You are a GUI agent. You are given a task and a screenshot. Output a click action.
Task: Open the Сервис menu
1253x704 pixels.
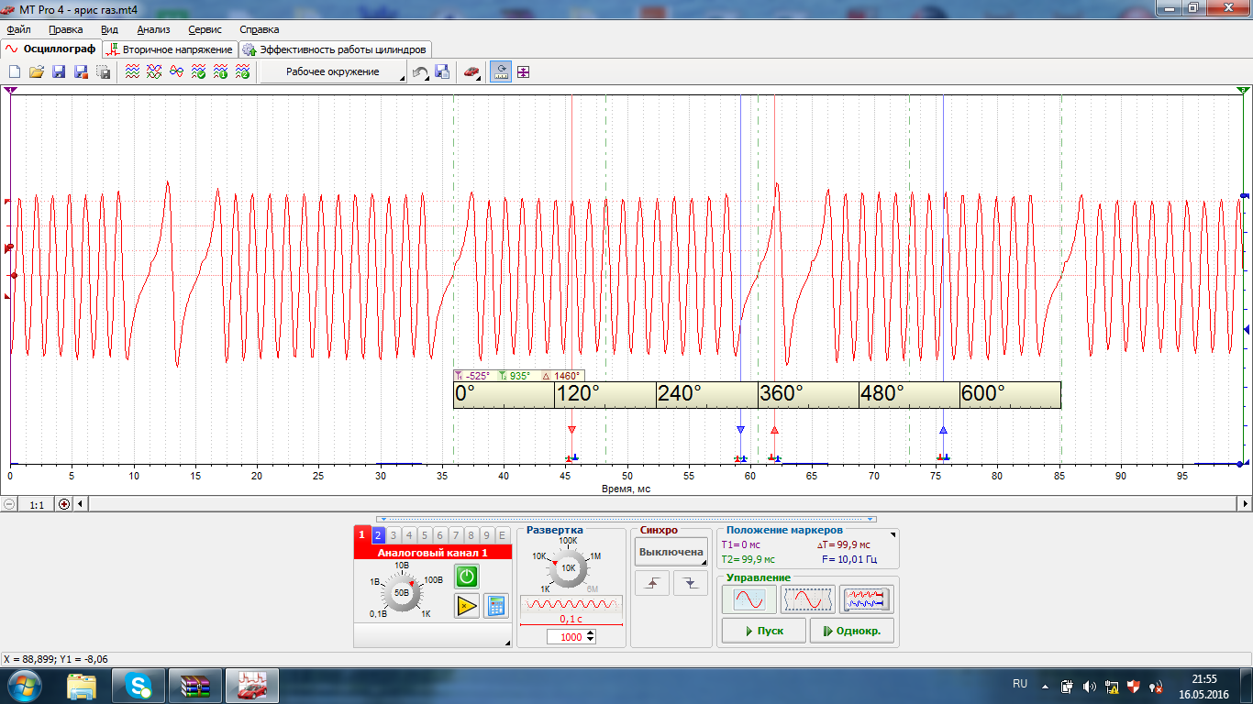click(205, 29)
